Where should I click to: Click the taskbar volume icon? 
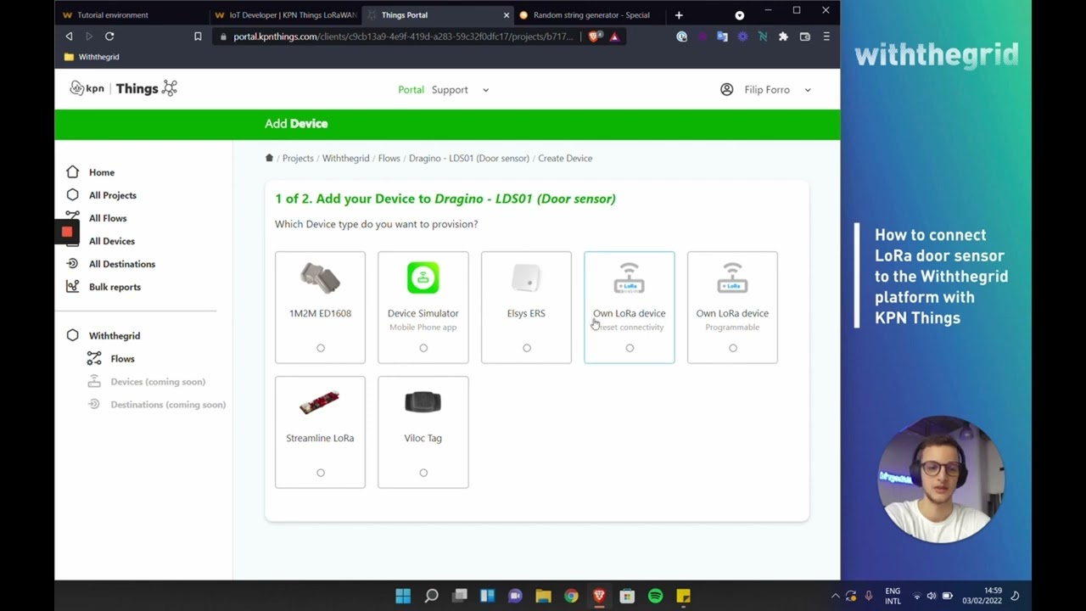pyautogui.click(x=932, y=596)
